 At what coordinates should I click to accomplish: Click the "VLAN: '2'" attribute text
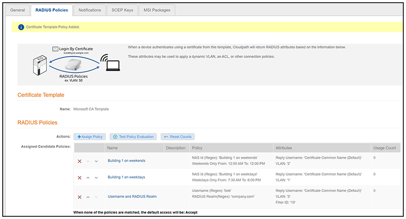coord(283,164)
